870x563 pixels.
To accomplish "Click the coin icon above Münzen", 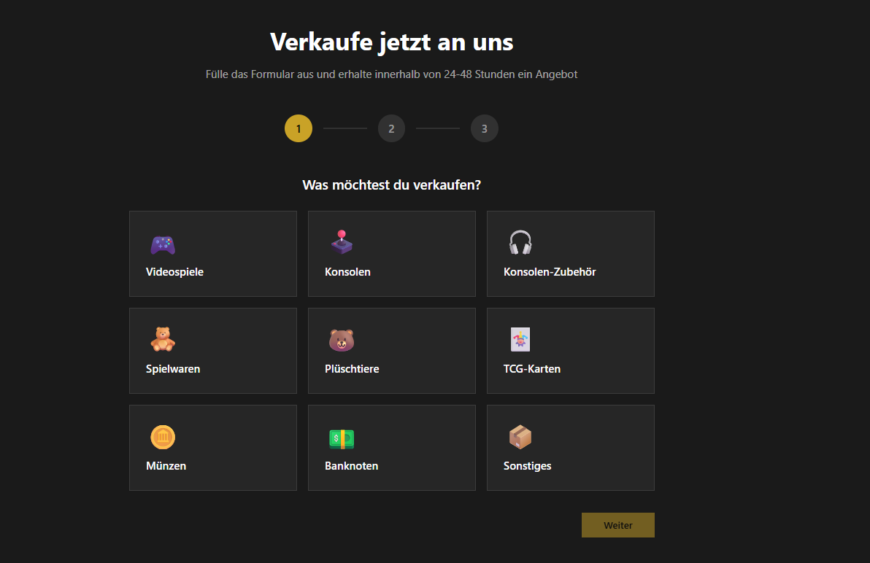I will tap(163, 436).
